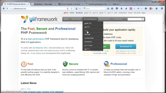Click the site search input field

tap(134, 19)
